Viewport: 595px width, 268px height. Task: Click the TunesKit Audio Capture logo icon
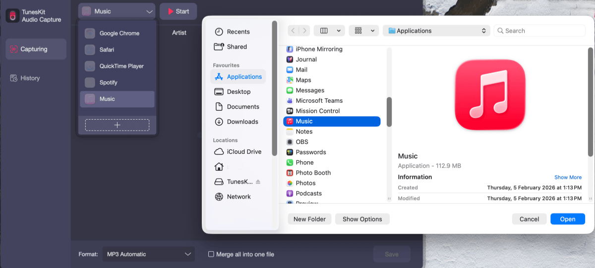click(12, 15)
